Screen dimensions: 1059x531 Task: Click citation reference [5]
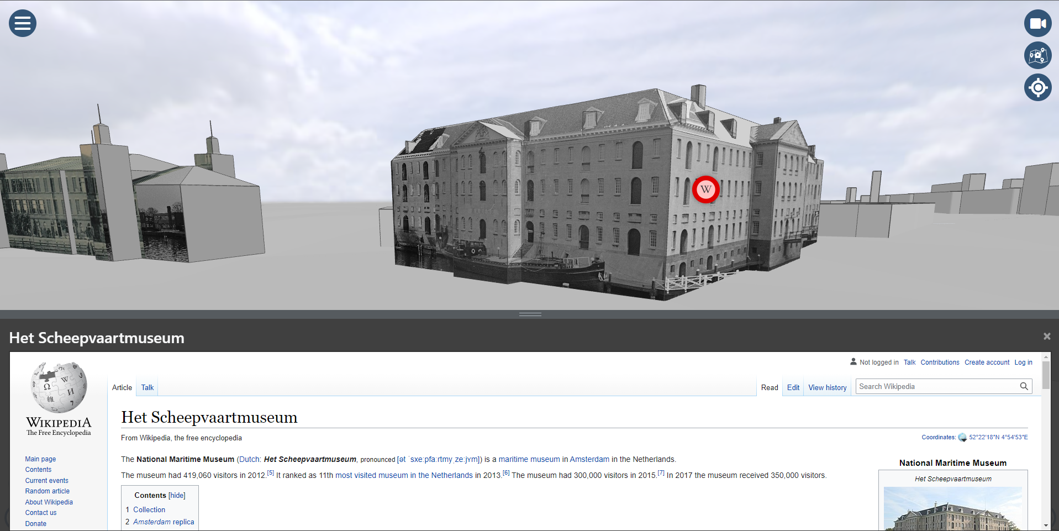[270, 473]
